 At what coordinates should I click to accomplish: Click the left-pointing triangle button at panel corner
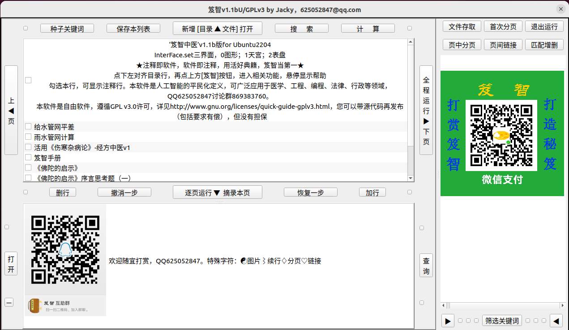556,321
